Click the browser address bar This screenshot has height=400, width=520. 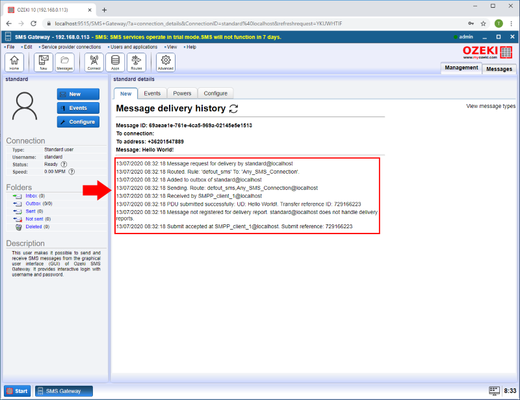(253, 23)
